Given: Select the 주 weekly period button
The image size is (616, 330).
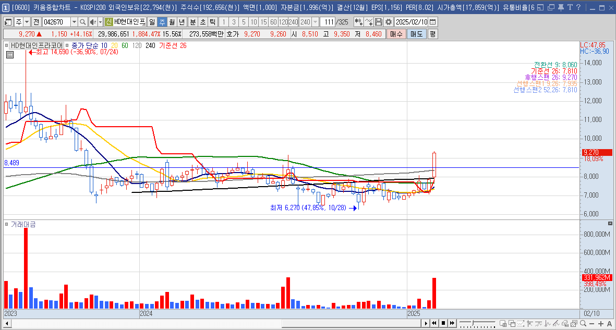Looking at the screenshot, I should tap(162, 22).
